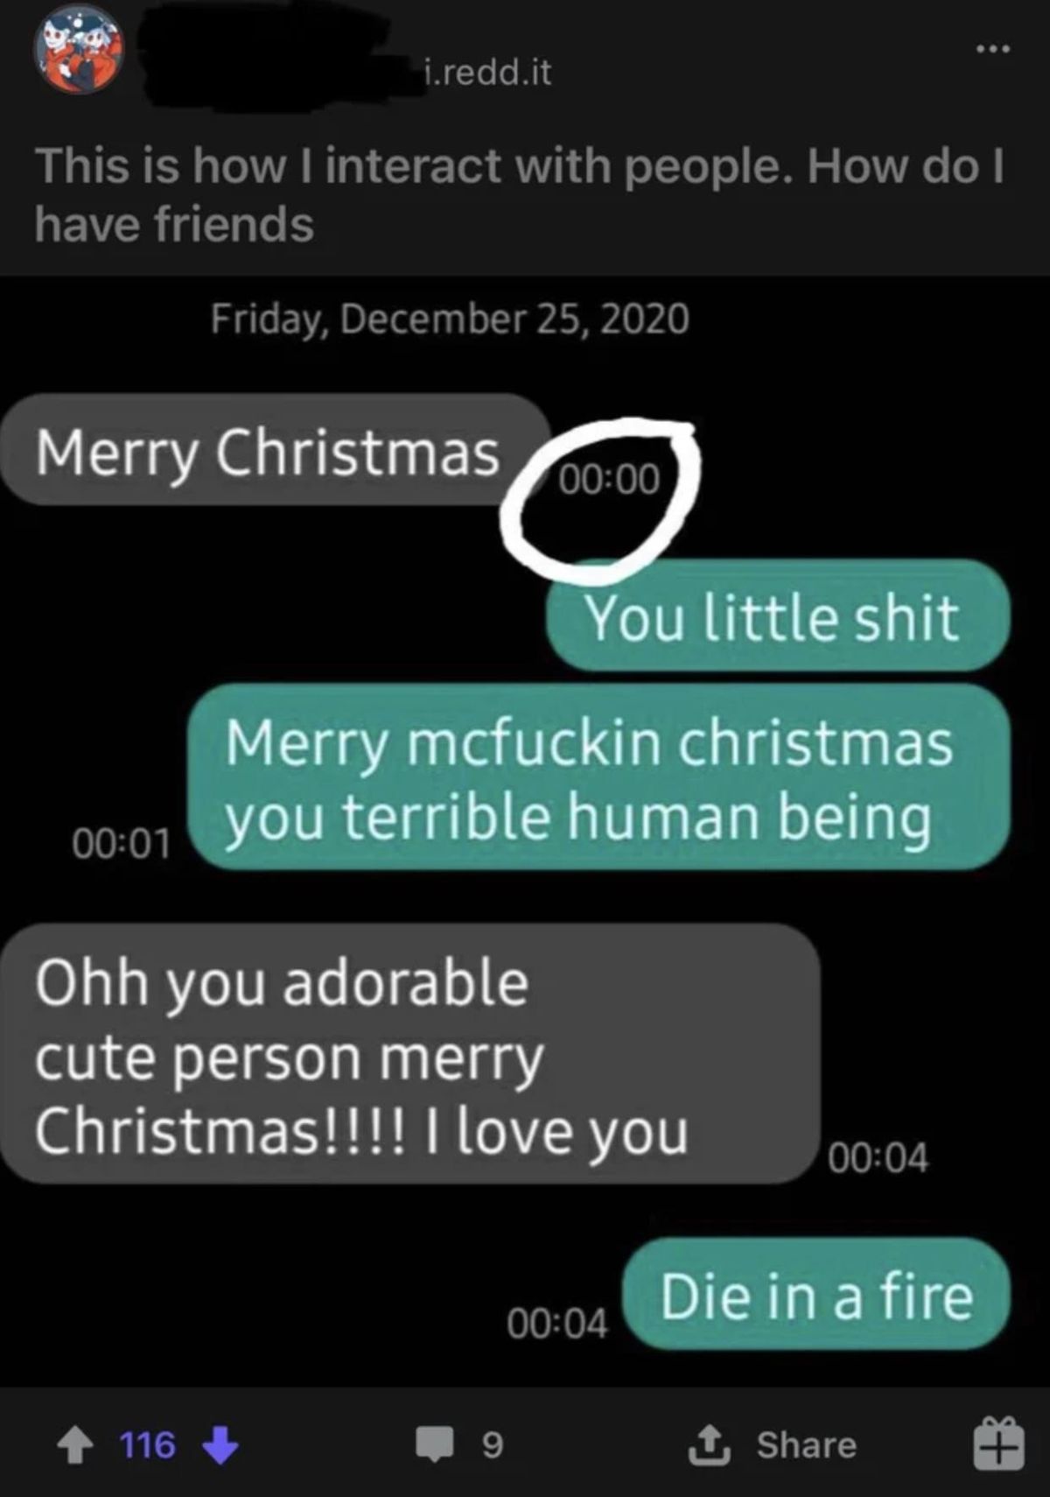
Task: Give an award with the gift icon
Action: 997,1444
